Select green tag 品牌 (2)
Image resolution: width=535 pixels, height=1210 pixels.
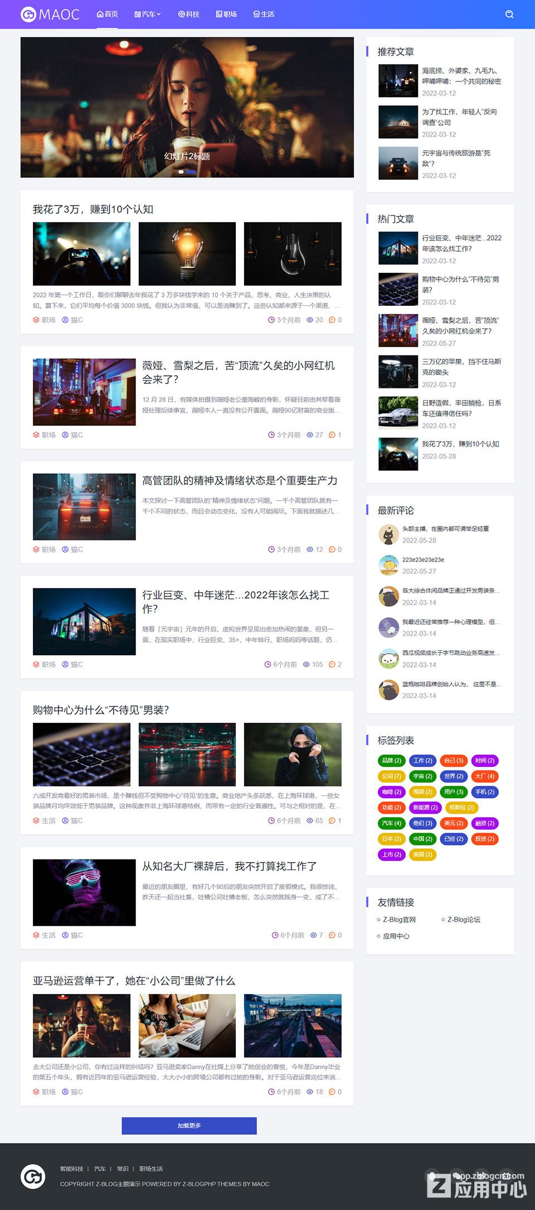point(392,761)
